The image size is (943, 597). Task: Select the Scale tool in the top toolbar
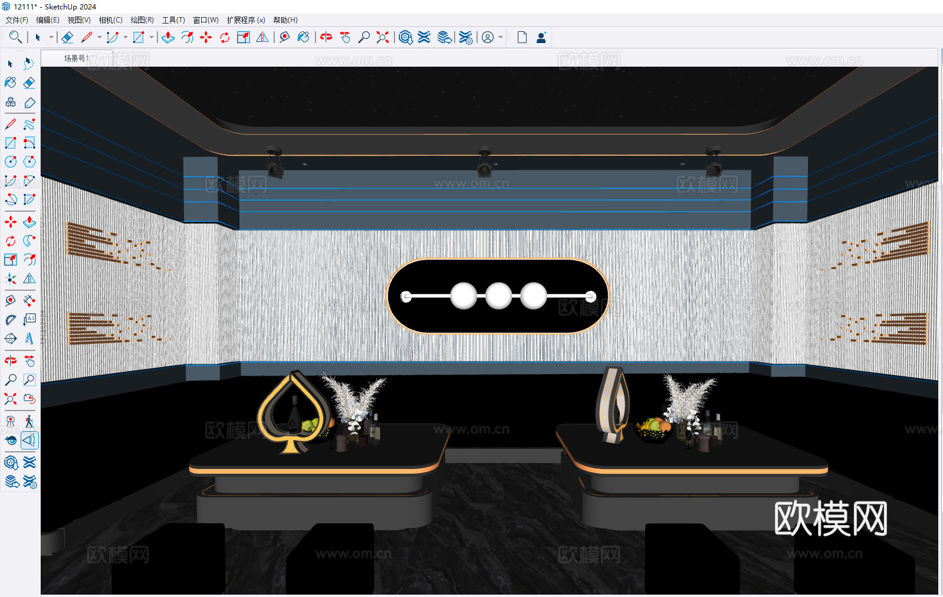(244, 37)
